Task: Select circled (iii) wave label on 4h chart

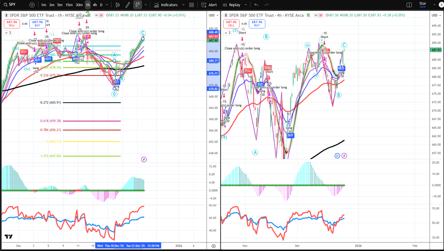Action: pyautogui.click(x=307, y=45)
